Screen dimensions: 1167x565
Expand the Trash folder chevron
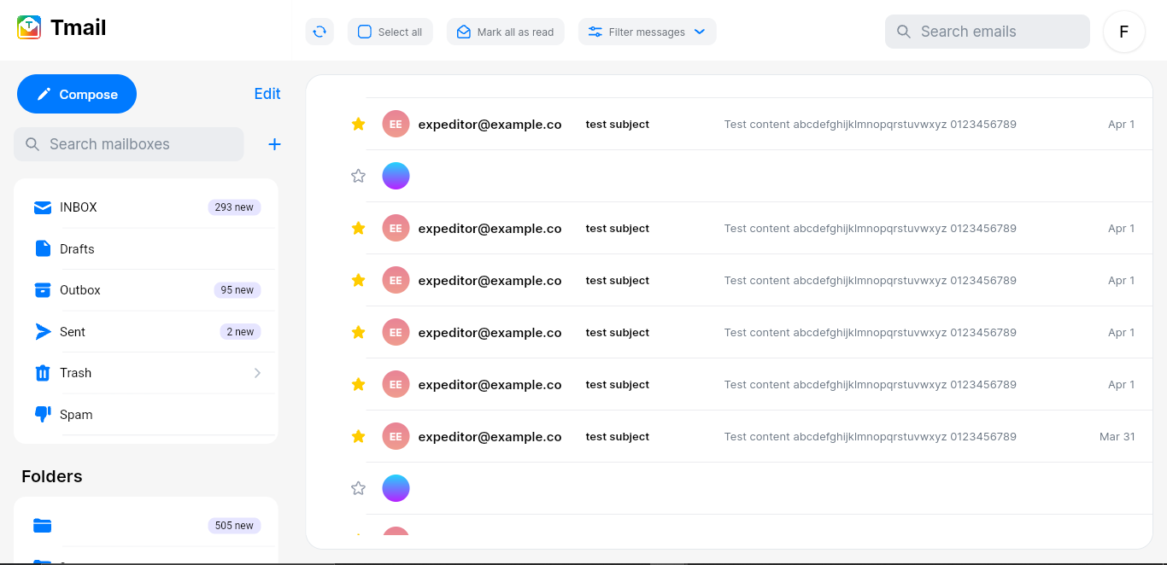pos(257,373)
